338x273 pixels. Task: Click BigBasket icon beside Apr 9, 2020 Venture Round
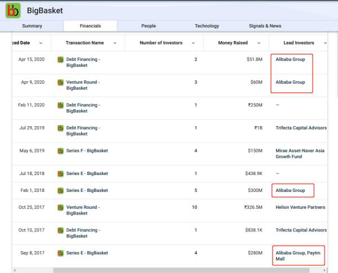click(60, 82)
